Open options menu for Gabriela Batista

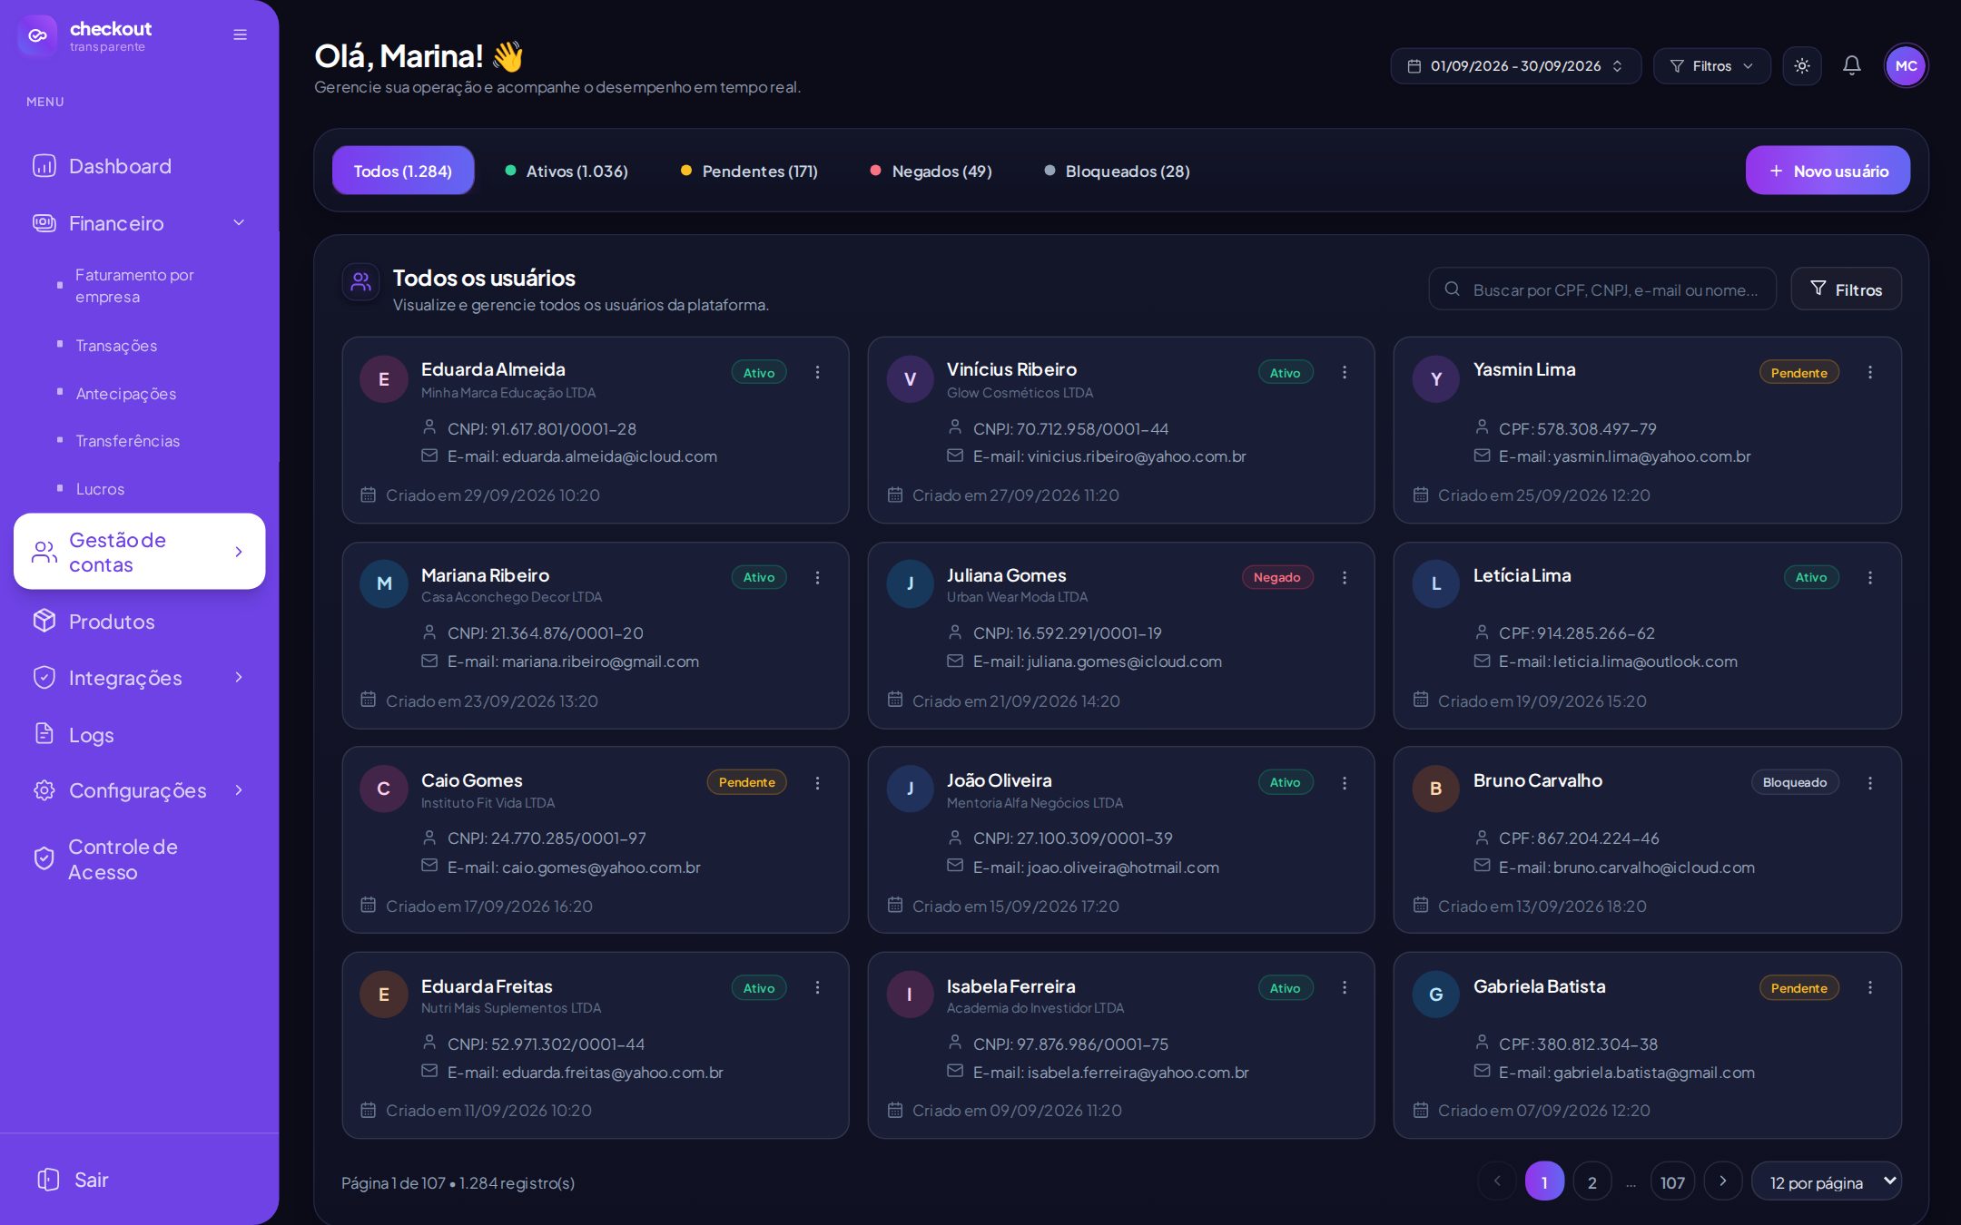click(x=1869, y=988)
